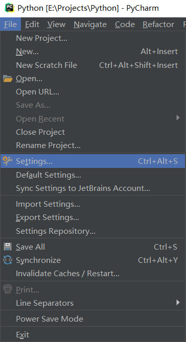Select New Scratch File entry
The image size is (186, 342).
pyautogui.click(x=93, y=65)
